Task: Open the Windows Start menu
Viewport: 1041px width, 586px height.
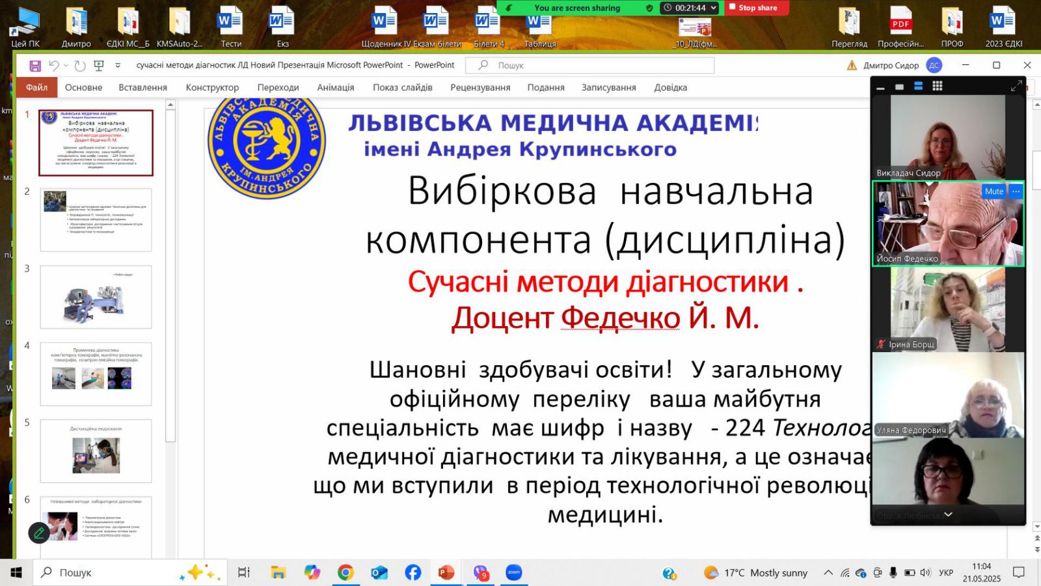Action: [16, 572]
